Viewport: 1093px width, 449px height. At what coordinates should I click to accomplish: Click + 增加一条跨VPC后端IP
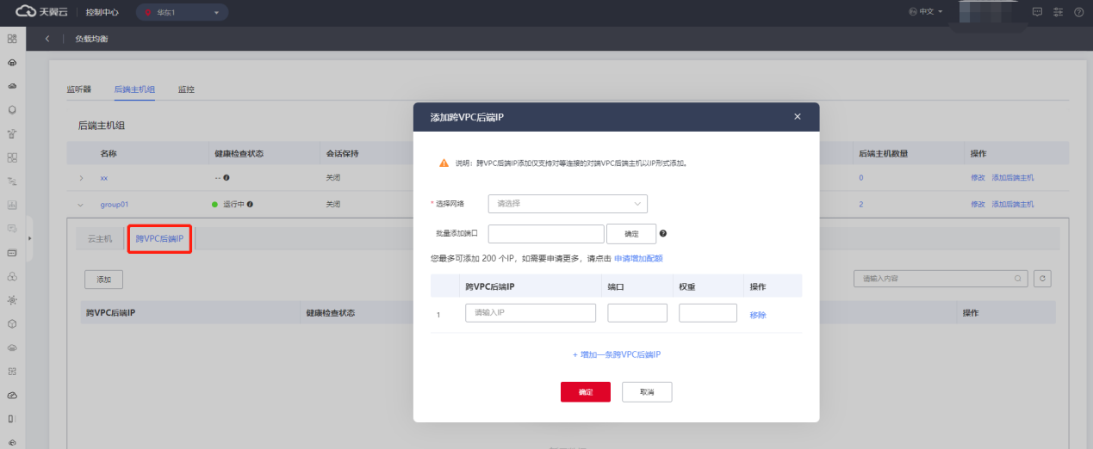point(616,354)
